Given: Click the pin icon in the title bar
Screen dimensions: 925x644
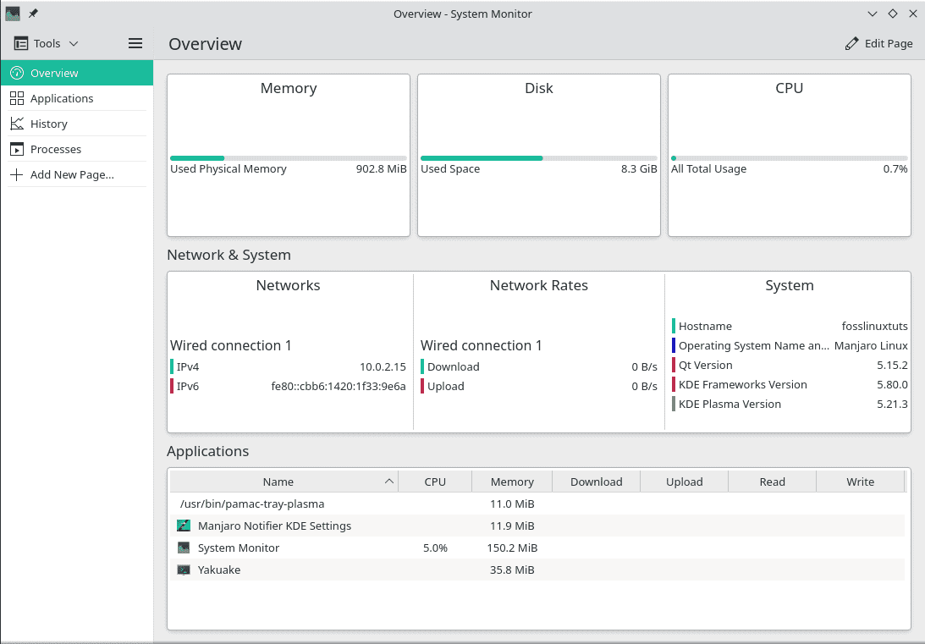Looking at the screenshot, I should tap(32, 13).
